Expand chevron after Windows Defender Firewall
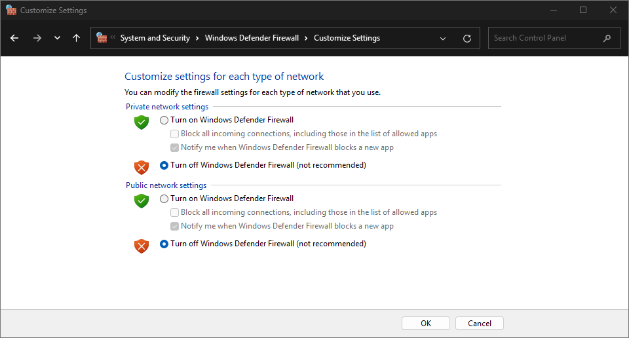629x338 pixels. (306, 39)
